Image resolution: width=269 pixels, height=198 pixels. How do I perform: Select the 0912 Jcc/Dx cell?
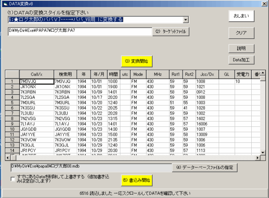click(x=207, y=92)
